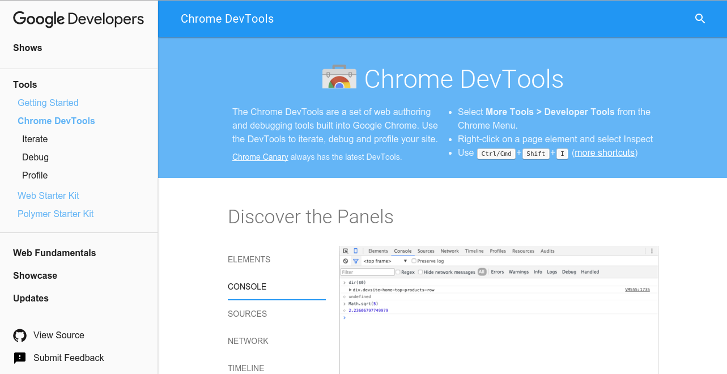Open the Debug sub-item
The height and width of the screenshot is (374, 727).
pyautogui.click(x=36, y=158)
